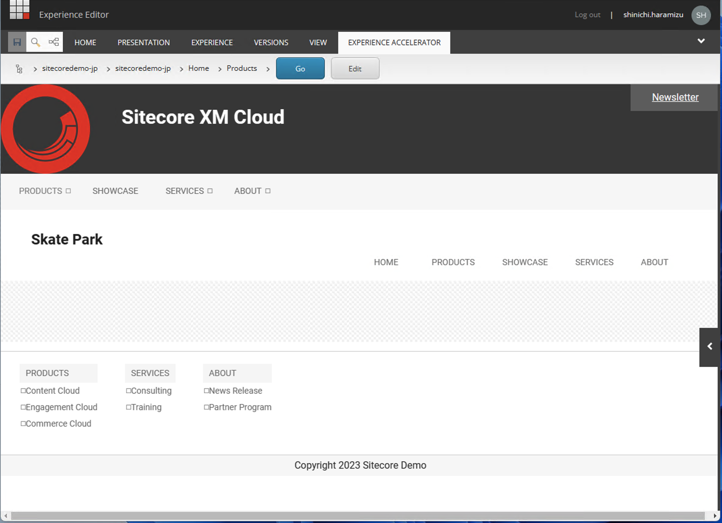
Task: Click Log out link
Action: 587,15
